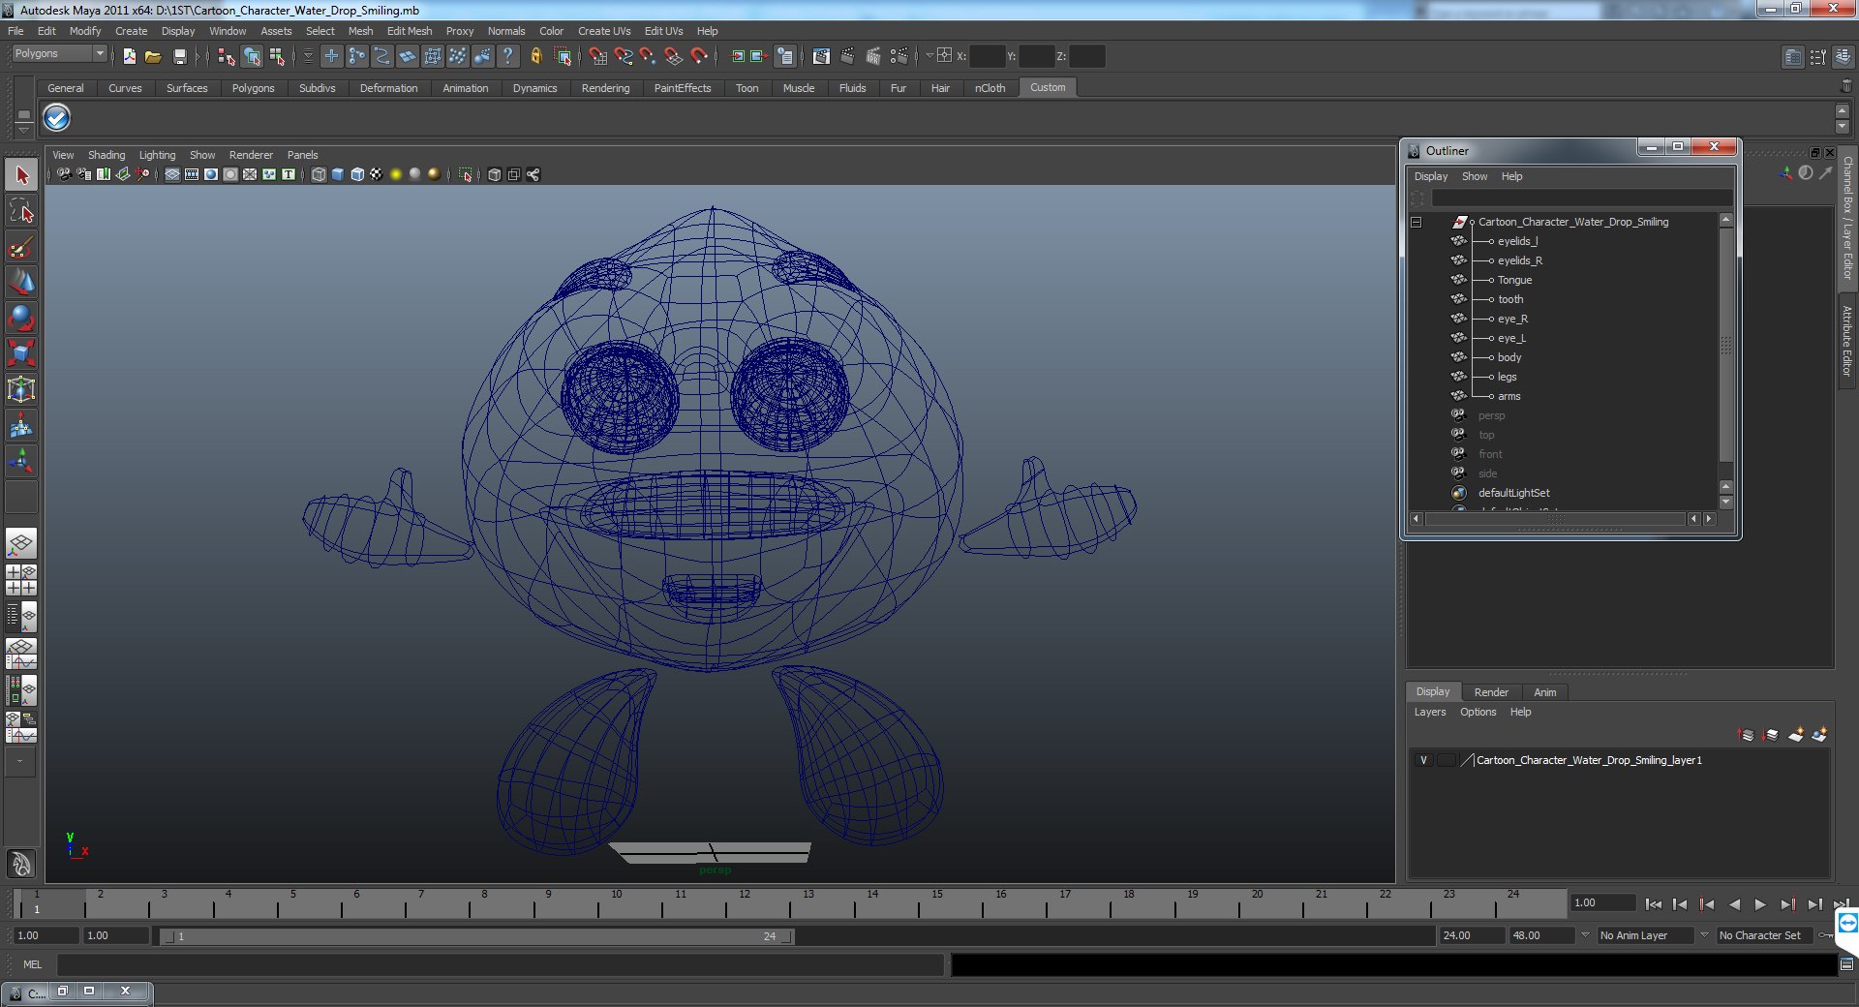This screenshot has width=1859, height=1007.
Task: Click the Snap to grids magnet icon
Action: (598, 57)
